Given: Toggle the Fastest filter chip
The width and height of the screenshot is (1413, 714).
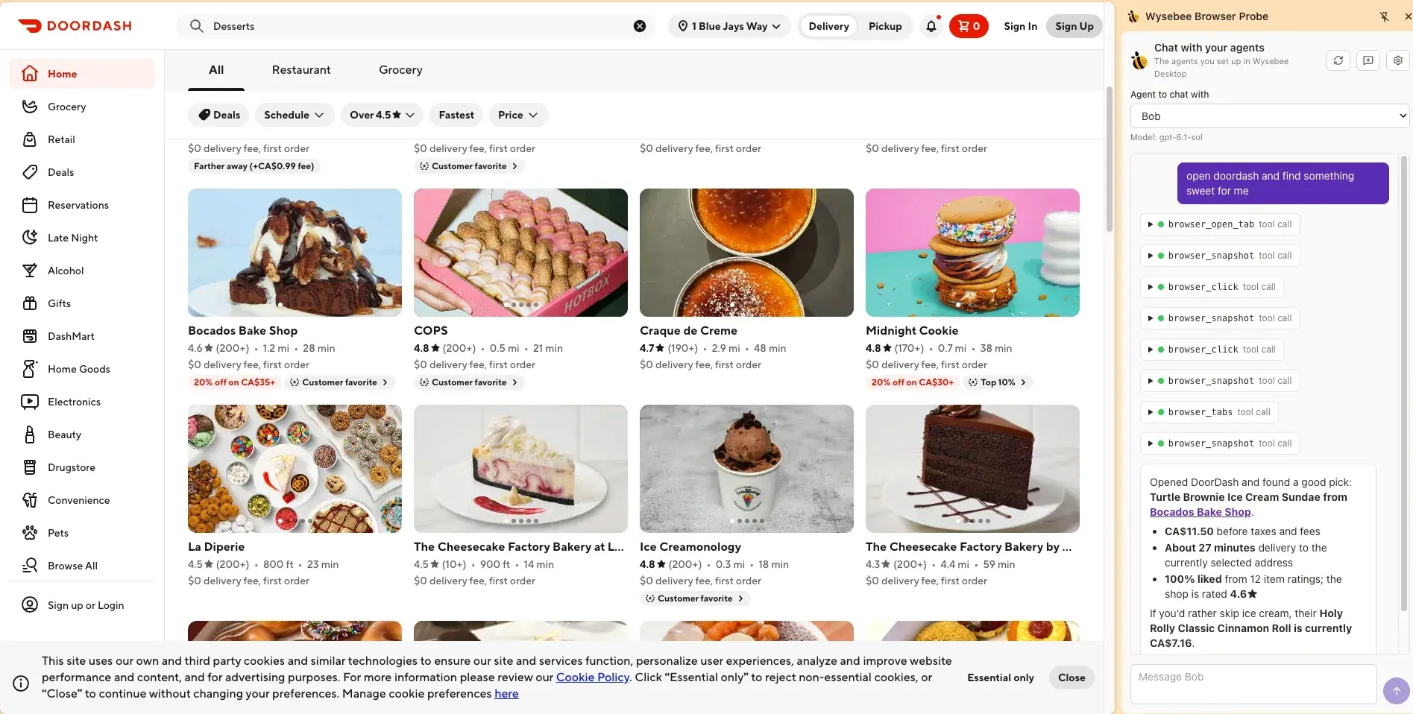Looking at the screenshot, I should pyautogui.click(x=456, y=115).
